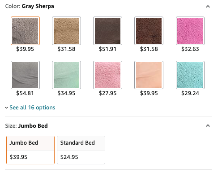The width and height of the screenshot is (222, 171).
Task: Choose the hot pink swatch at $32.63
Action: (190, 31)
